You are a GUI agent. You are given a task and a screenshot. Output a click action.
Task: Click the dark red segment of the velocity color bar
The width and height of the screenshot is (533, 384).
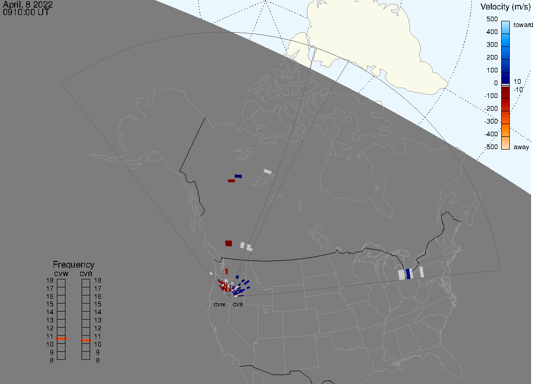(505, 92)
